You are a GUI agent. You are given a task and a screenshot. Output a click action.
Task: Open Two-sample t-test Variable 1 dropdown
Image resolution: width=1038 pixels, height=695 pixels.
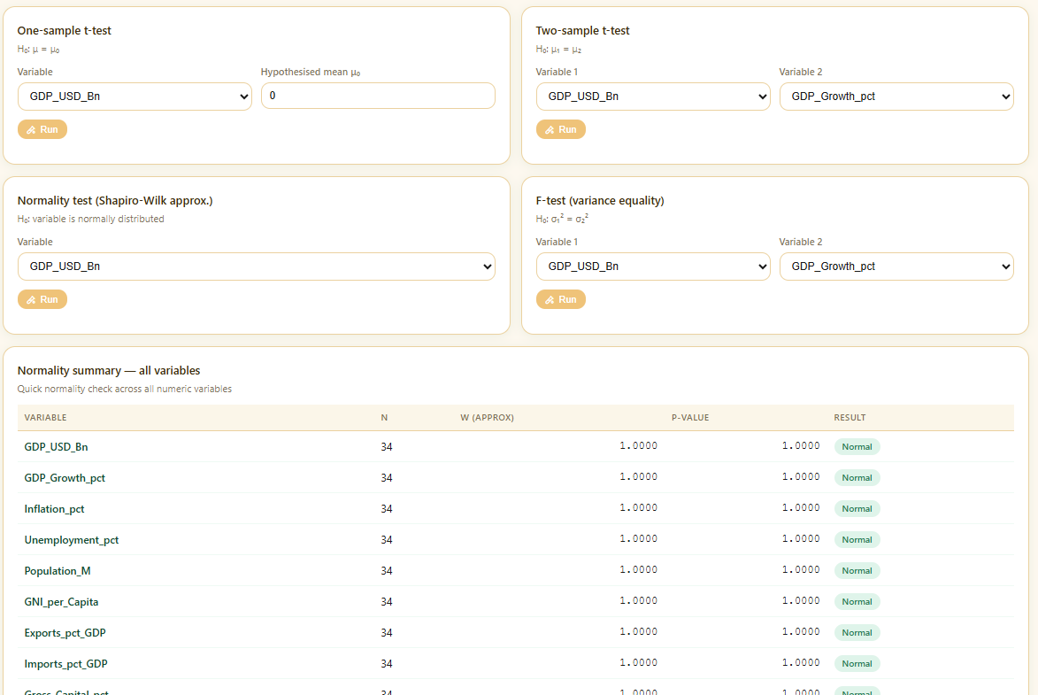point(653,97)
